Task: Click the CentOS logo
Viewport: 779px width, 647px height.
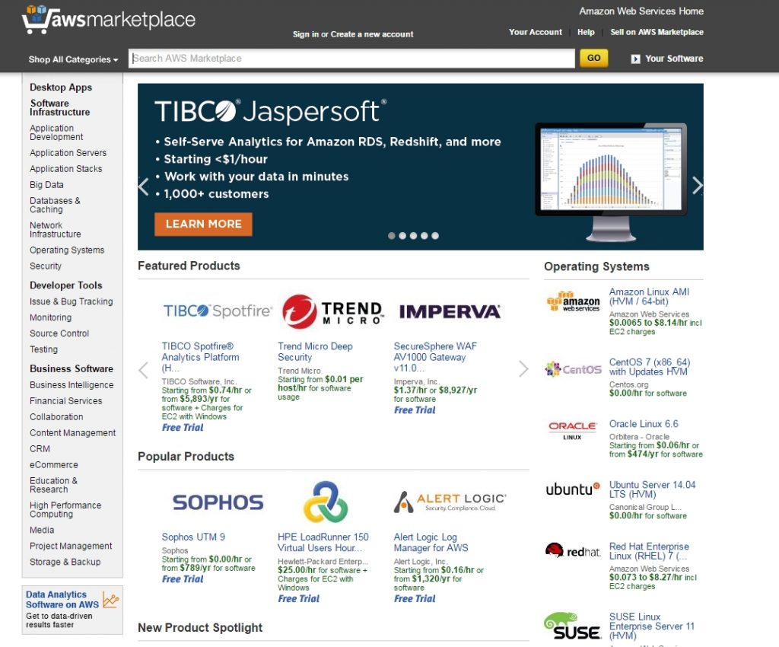Action: point(573,369)
